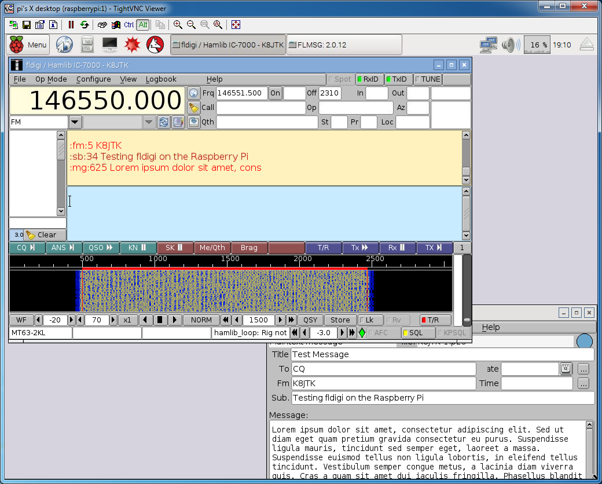Image resolution: width=602 pixels, height=484 pixels.
Task: Send Ctrl-Alt-Del via VNC toolbar icon
Action: [102, 25]
